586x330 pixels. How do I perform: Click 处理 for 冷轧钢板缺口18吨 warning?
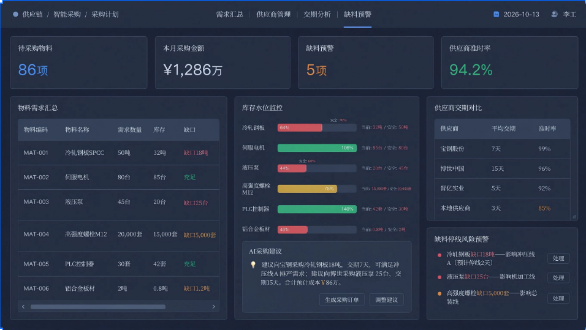click(x=558, y=258)
